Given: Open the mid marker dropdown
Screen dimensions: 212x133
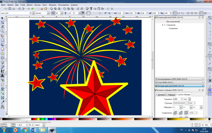Looking at the screenshot, I should coord(191,107).
